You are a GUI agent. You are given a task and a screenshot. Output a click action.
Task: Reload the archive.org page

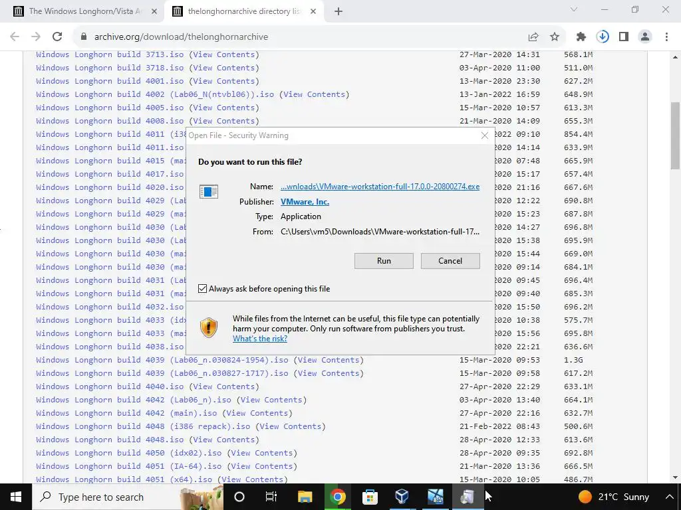click(57, 37)
